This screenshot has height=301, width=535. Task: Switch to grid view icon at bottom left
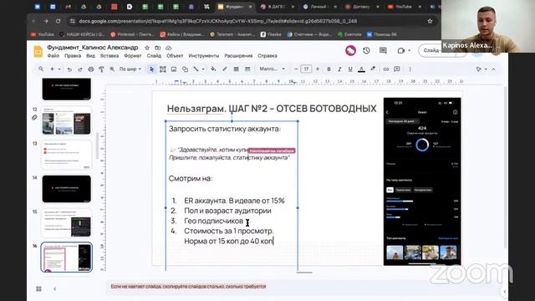pyautogui.click(x=38, y=289)
